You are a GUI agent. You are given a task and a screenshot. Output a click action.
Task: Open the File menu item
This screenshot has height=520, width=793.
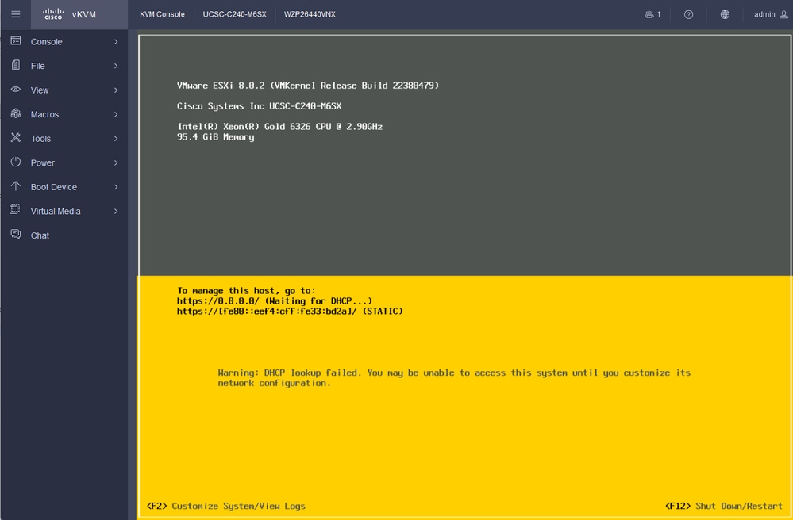click(64, 66)
